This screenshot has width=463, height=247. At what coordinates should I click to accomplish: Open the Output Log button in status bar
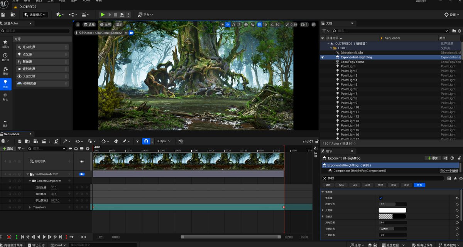pyautogui.click(x=36, y=245)
